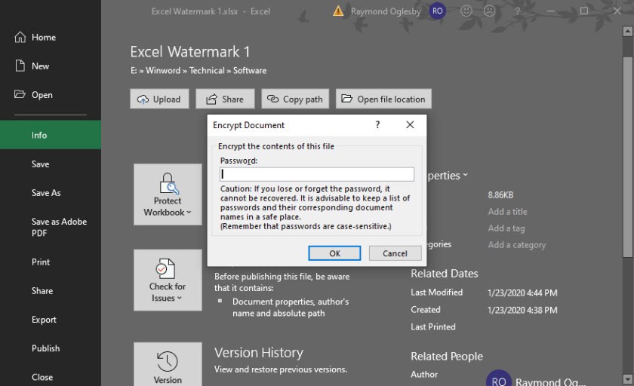This screenshot has height=386, width=634.
Task: Click the Last Modified date value
Action: tap(522, 293)
